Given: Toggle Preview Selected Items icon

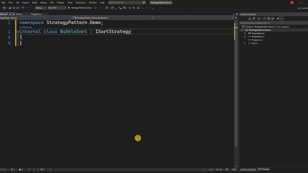Looking at the screenshot, I should click(x=282, y=19).
